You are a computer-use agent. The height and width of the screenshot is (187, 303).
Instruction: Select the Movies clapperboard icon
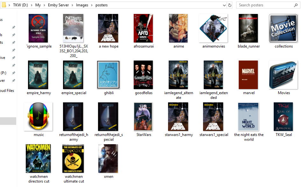click(283, 75)
